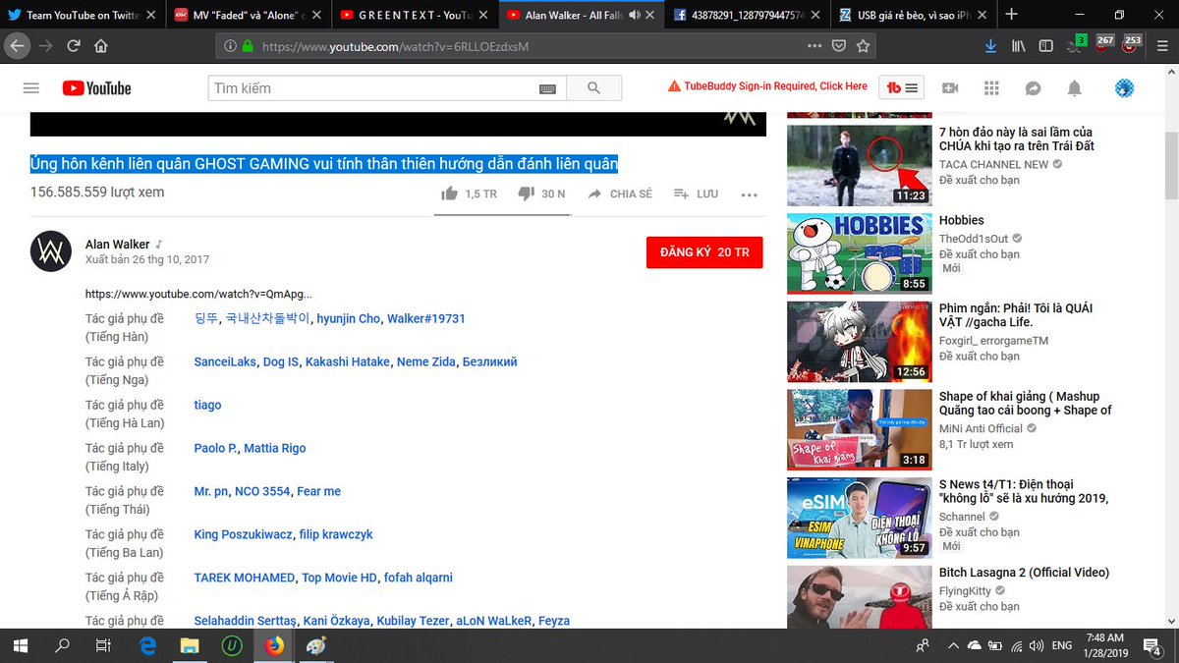Click into the Tìm kiếm search field
The height and width of the screenshot is (663, 1179).
[x=373, y=88]
